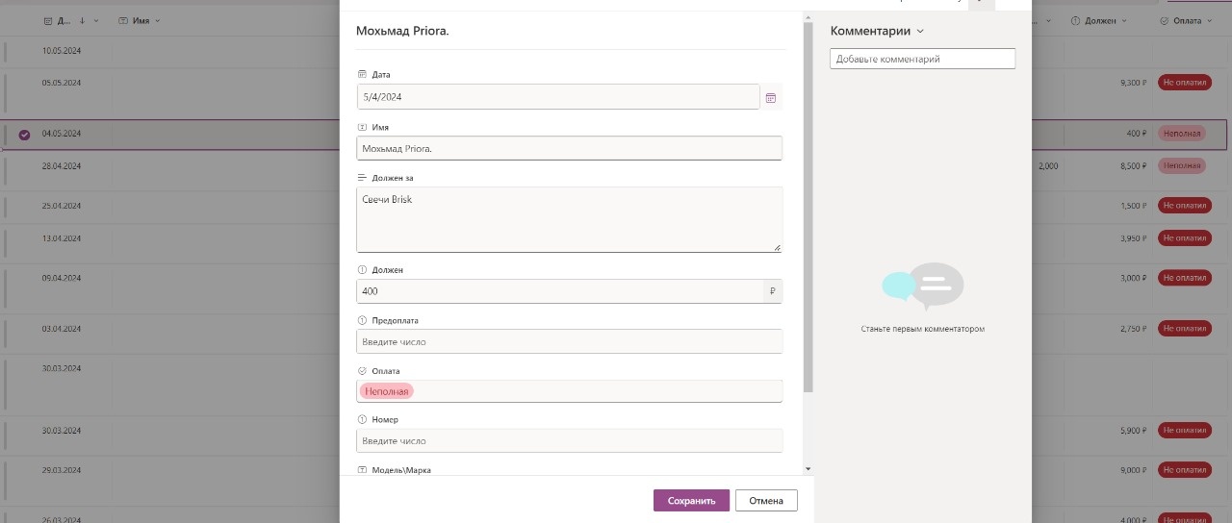Screen dimensions: 1232x523
Task: Click Сохранить to save the item
Action: pyautogui.click(x=691, y=500)
